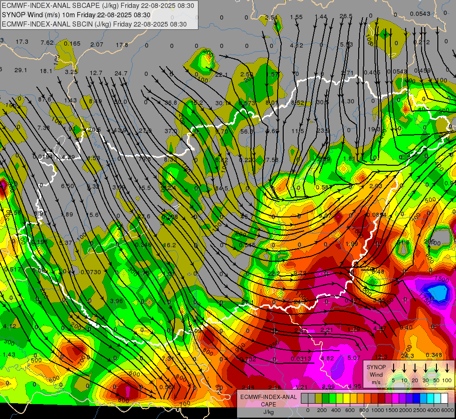Click the 10 m/s wind arrow in the legend
The height and width of the screenshot is (419, 456).
(404, 368)
